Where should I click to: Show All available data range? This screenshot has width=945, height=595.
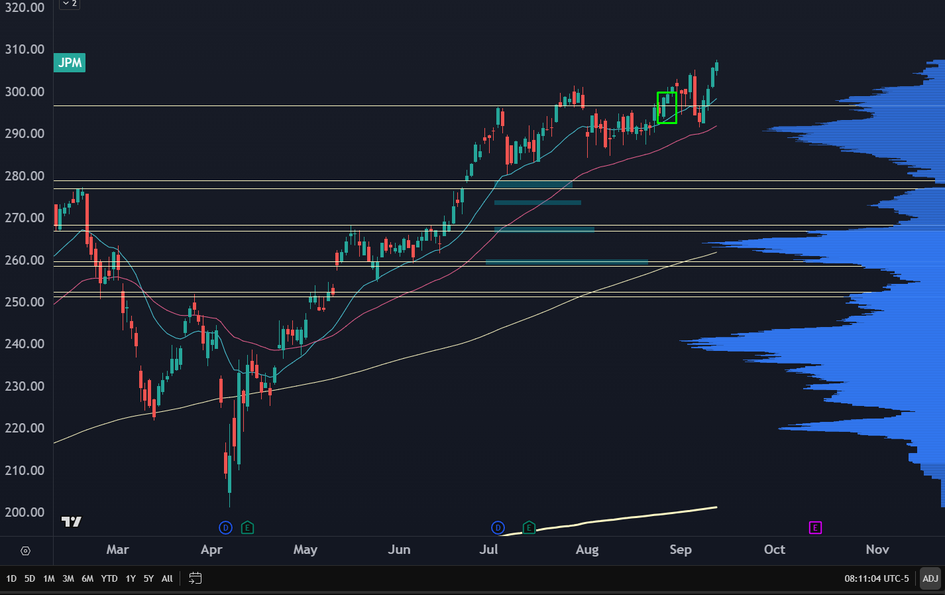coord(167,578)
